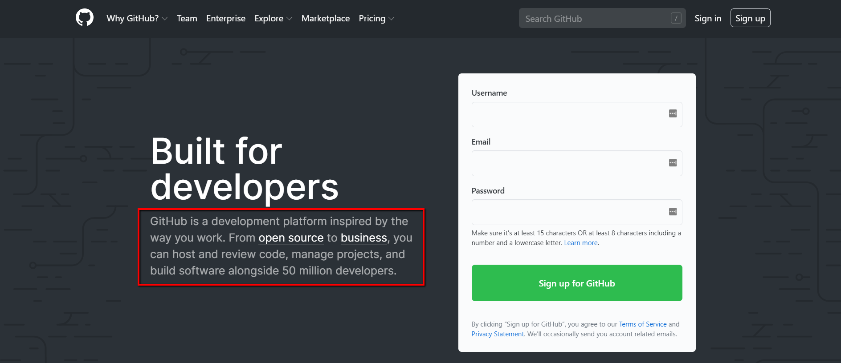Focus the Search GitHub field
Image resolution: width=841 pixels, height=363 pixels.
pos(602,18)
